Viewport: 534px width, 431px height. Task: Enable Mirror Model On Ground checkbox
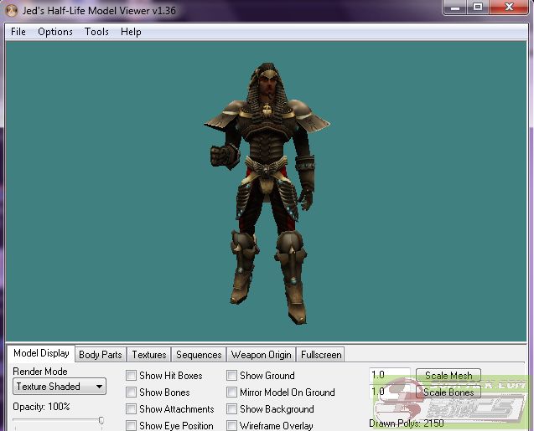point(231,392)
